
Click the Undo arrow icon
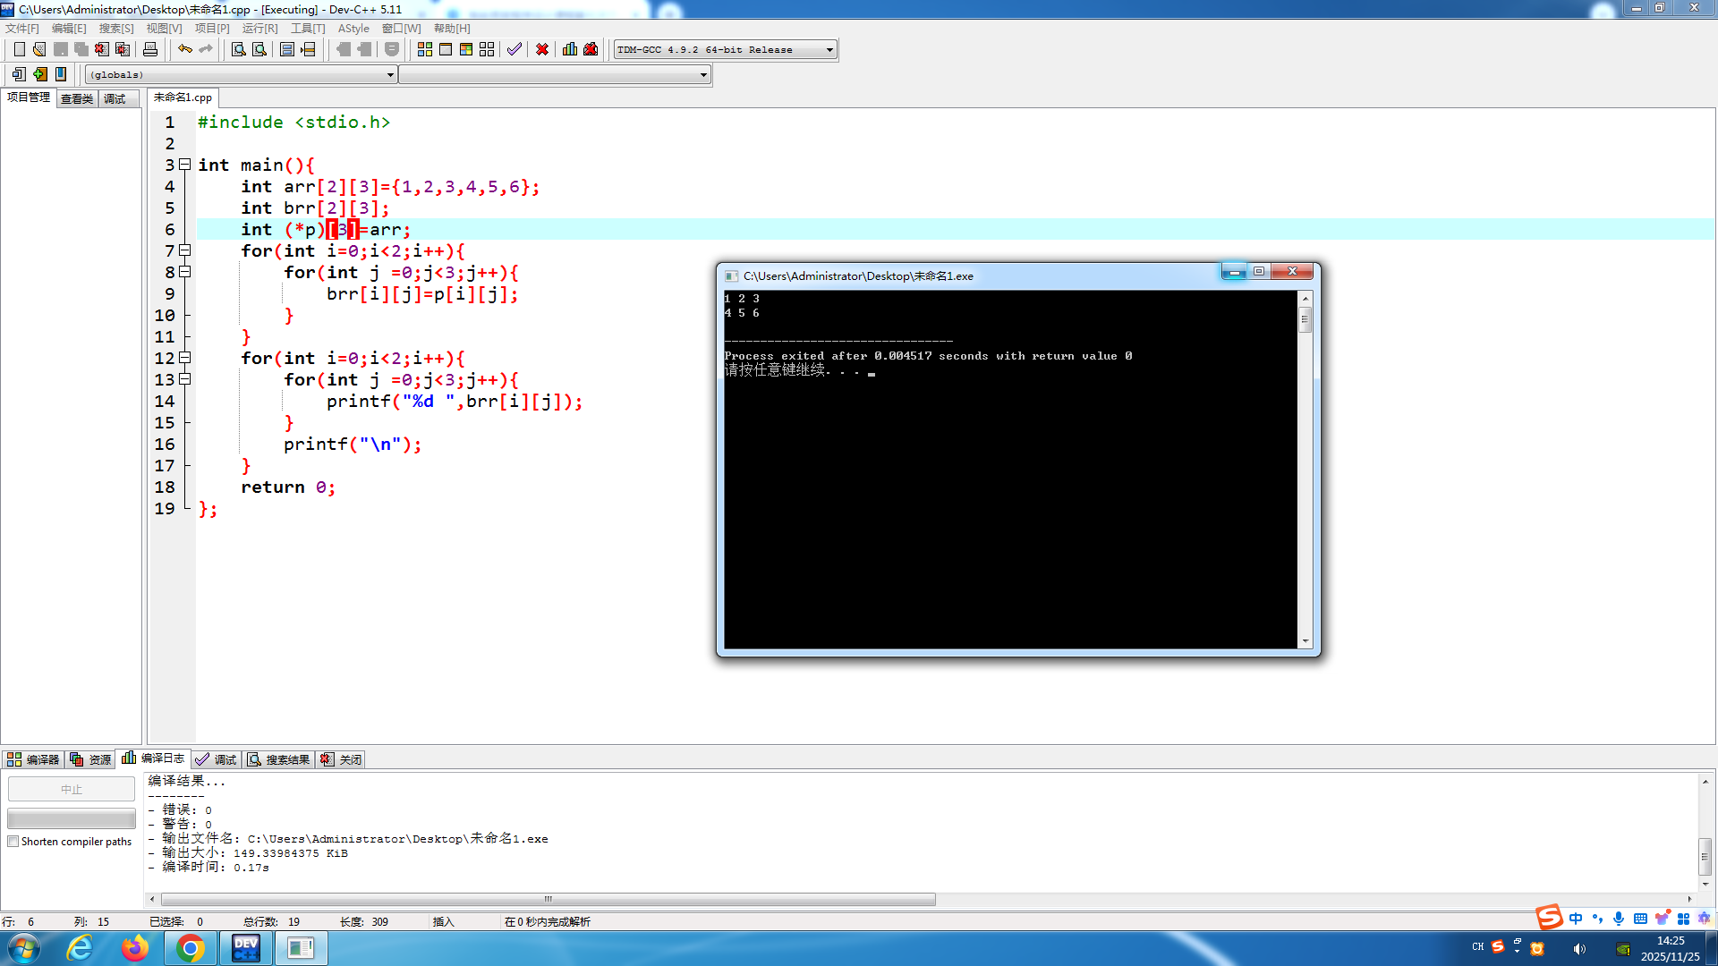184,49
